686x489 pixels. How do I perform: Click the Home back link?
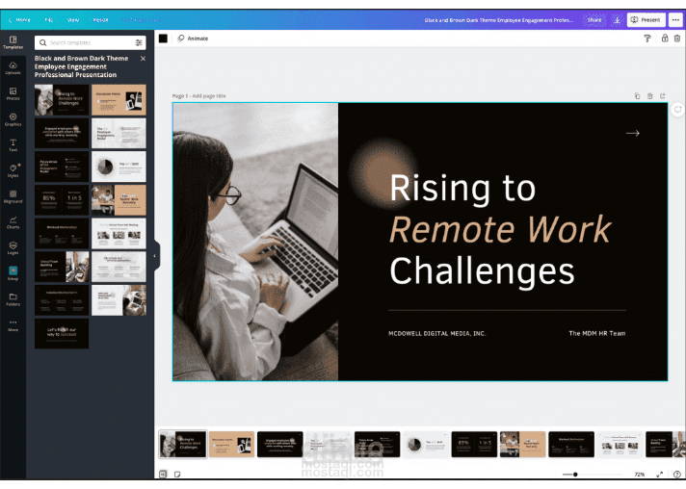(x=19, y=19)
